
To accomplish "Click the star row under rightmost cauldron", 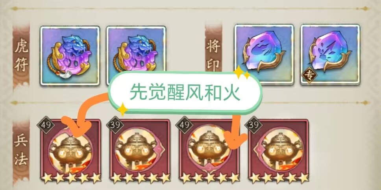I will (279, 178).
